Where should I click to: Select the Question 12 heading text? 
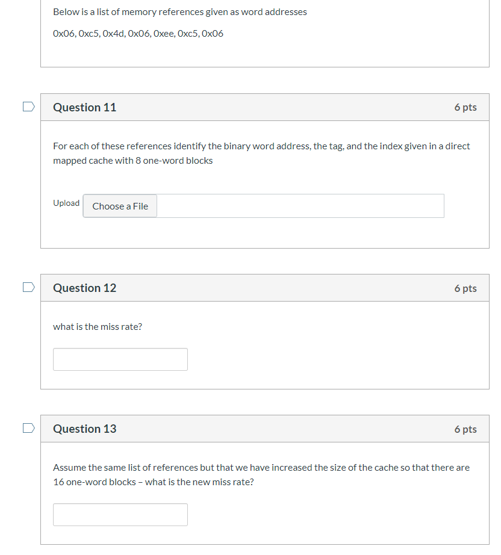click(x=85, y=288)
